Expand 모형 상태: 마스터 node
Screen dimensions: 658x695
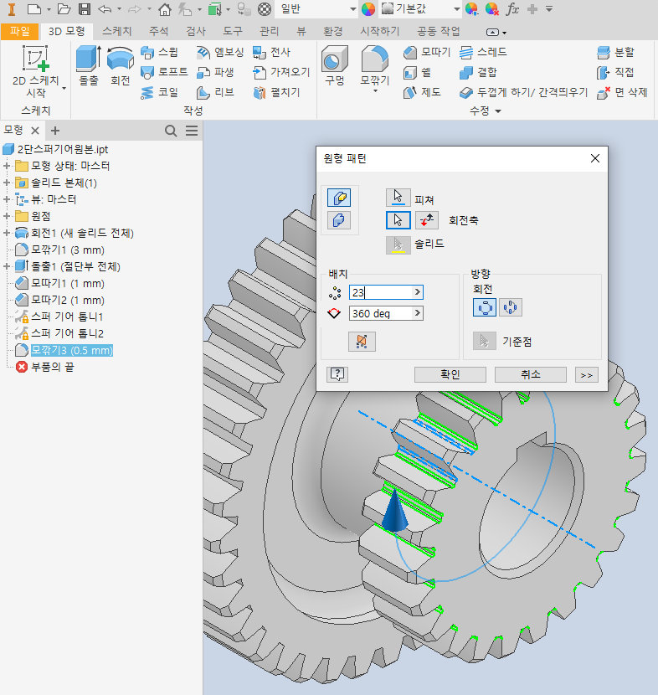[x=7, y=167]
